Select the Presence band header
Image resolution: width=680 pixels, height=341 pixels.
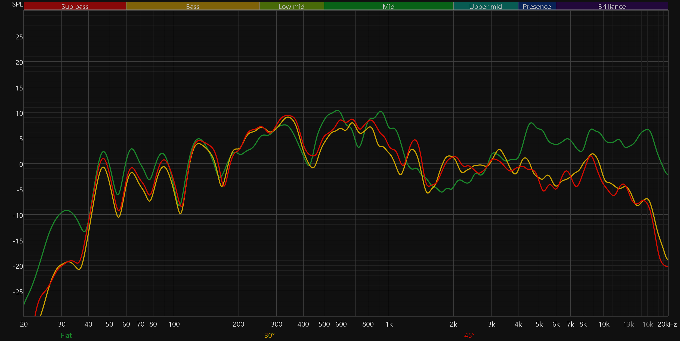537,6
